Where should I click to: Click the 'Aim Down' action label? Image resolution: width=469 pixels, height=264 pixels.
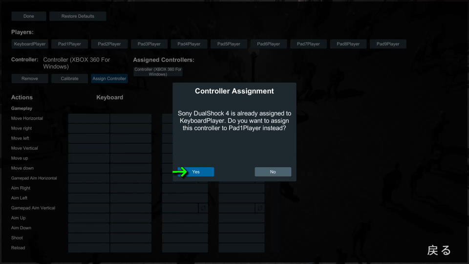(21, 228)
